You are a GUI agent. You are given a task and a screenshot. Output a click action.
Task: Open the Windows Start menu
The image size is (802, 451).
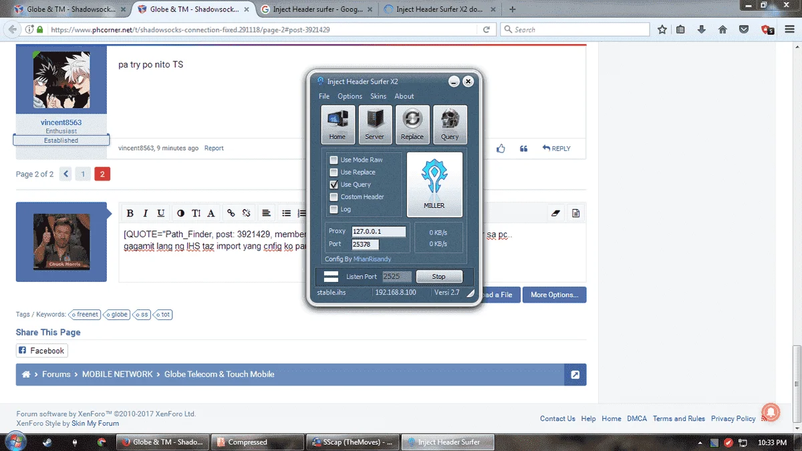click(15, 442)
